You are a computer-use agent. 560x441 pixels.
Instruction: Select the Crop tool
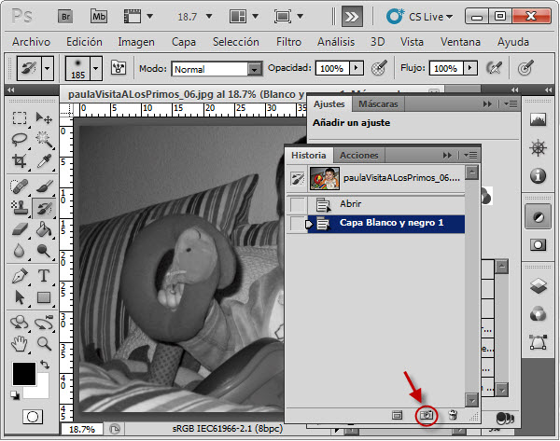click(20, 160)
